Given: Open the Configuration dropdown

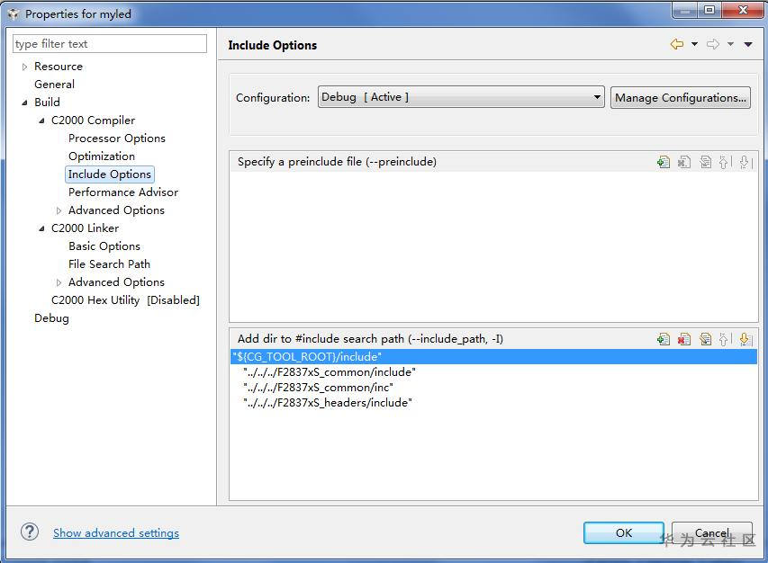Looking at the screenshot, I should click(598, 97).
